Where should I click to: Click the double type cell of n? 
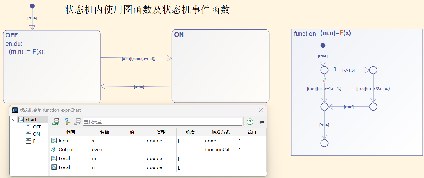pos(161,167)
